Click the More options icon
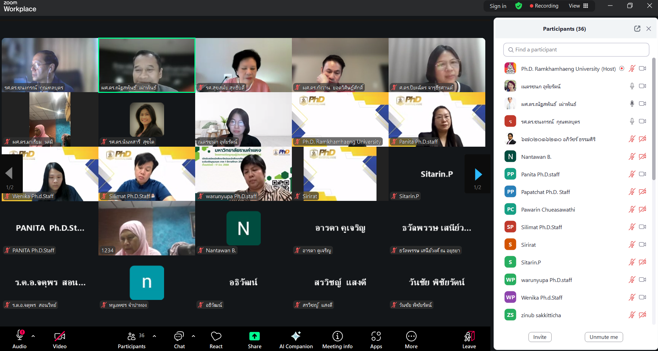Image resolution: width=658 pixels, height=351 pixels. point(411,337)
